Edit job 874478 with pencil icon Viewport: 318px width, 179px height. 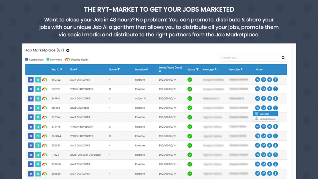(x=264, y=126)
